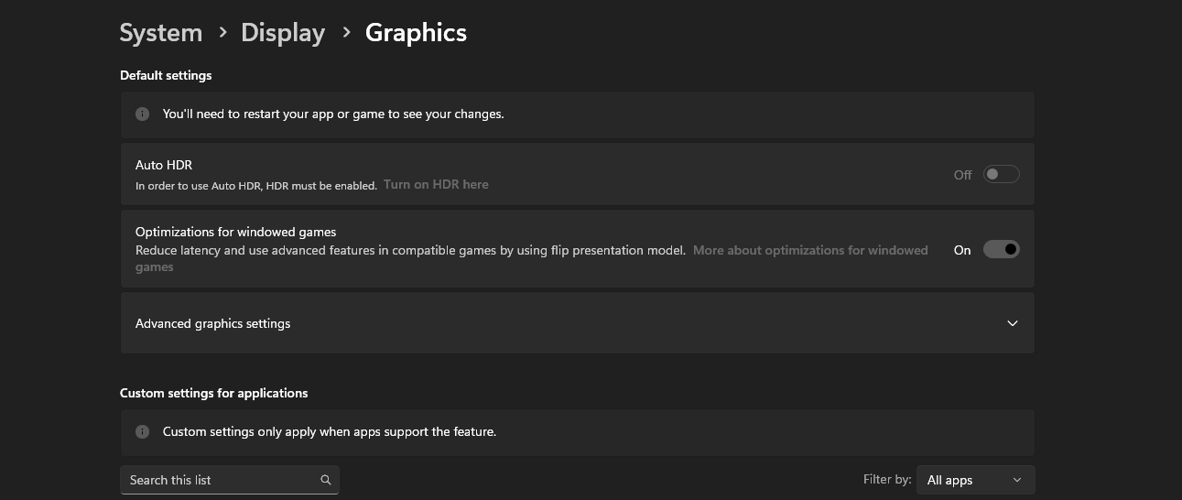This screenshot has height=500, width=1182.
Task: Click the Graphics breadcrumb title
Action: pos(416,33)
